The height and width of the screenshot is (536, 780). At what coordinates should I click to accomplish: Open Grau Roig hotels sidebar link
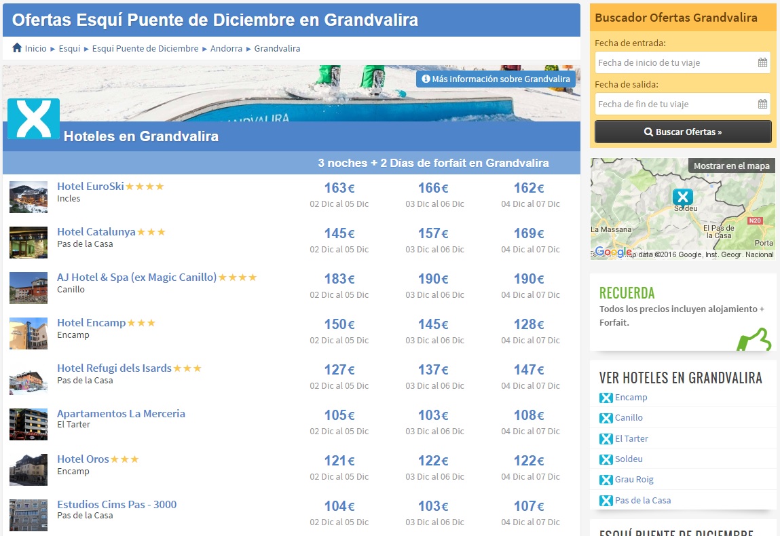(x=634, y=479)
